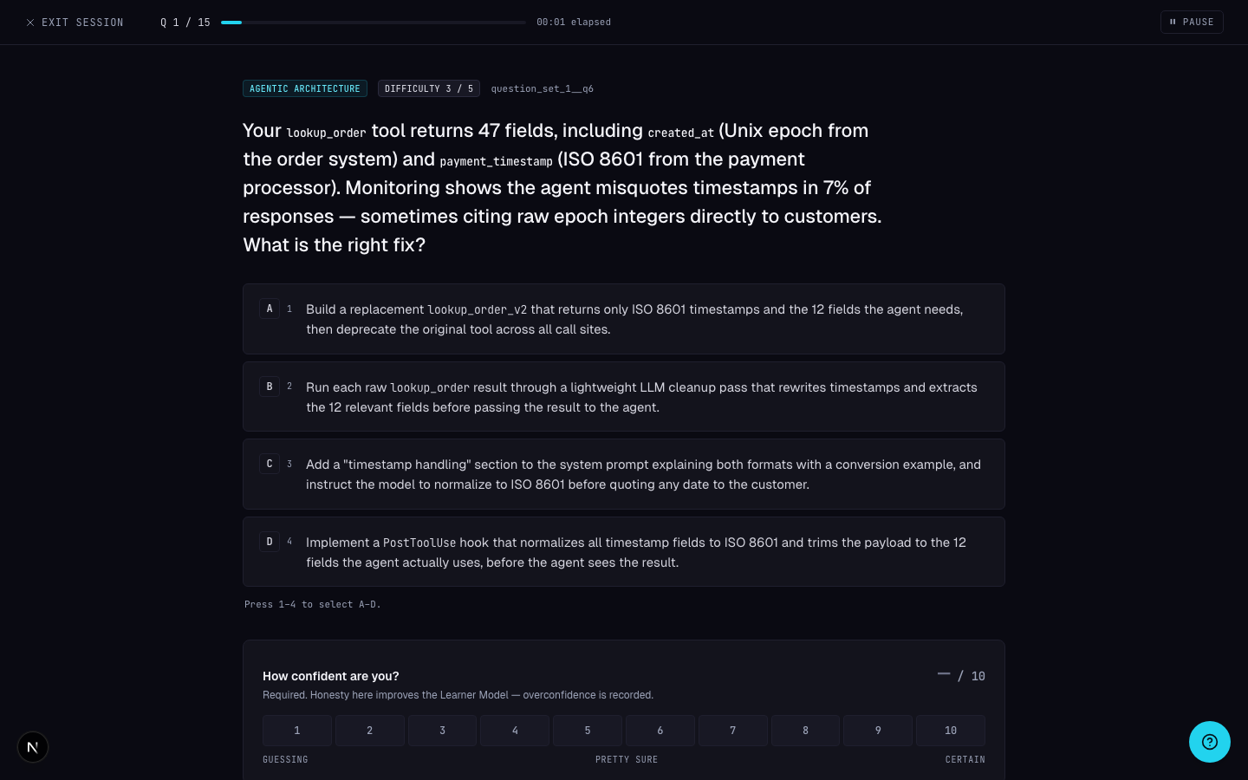Set confidence level to 1
The width and height of the screenshot is (1248, 780).
[x=297, y=731]
